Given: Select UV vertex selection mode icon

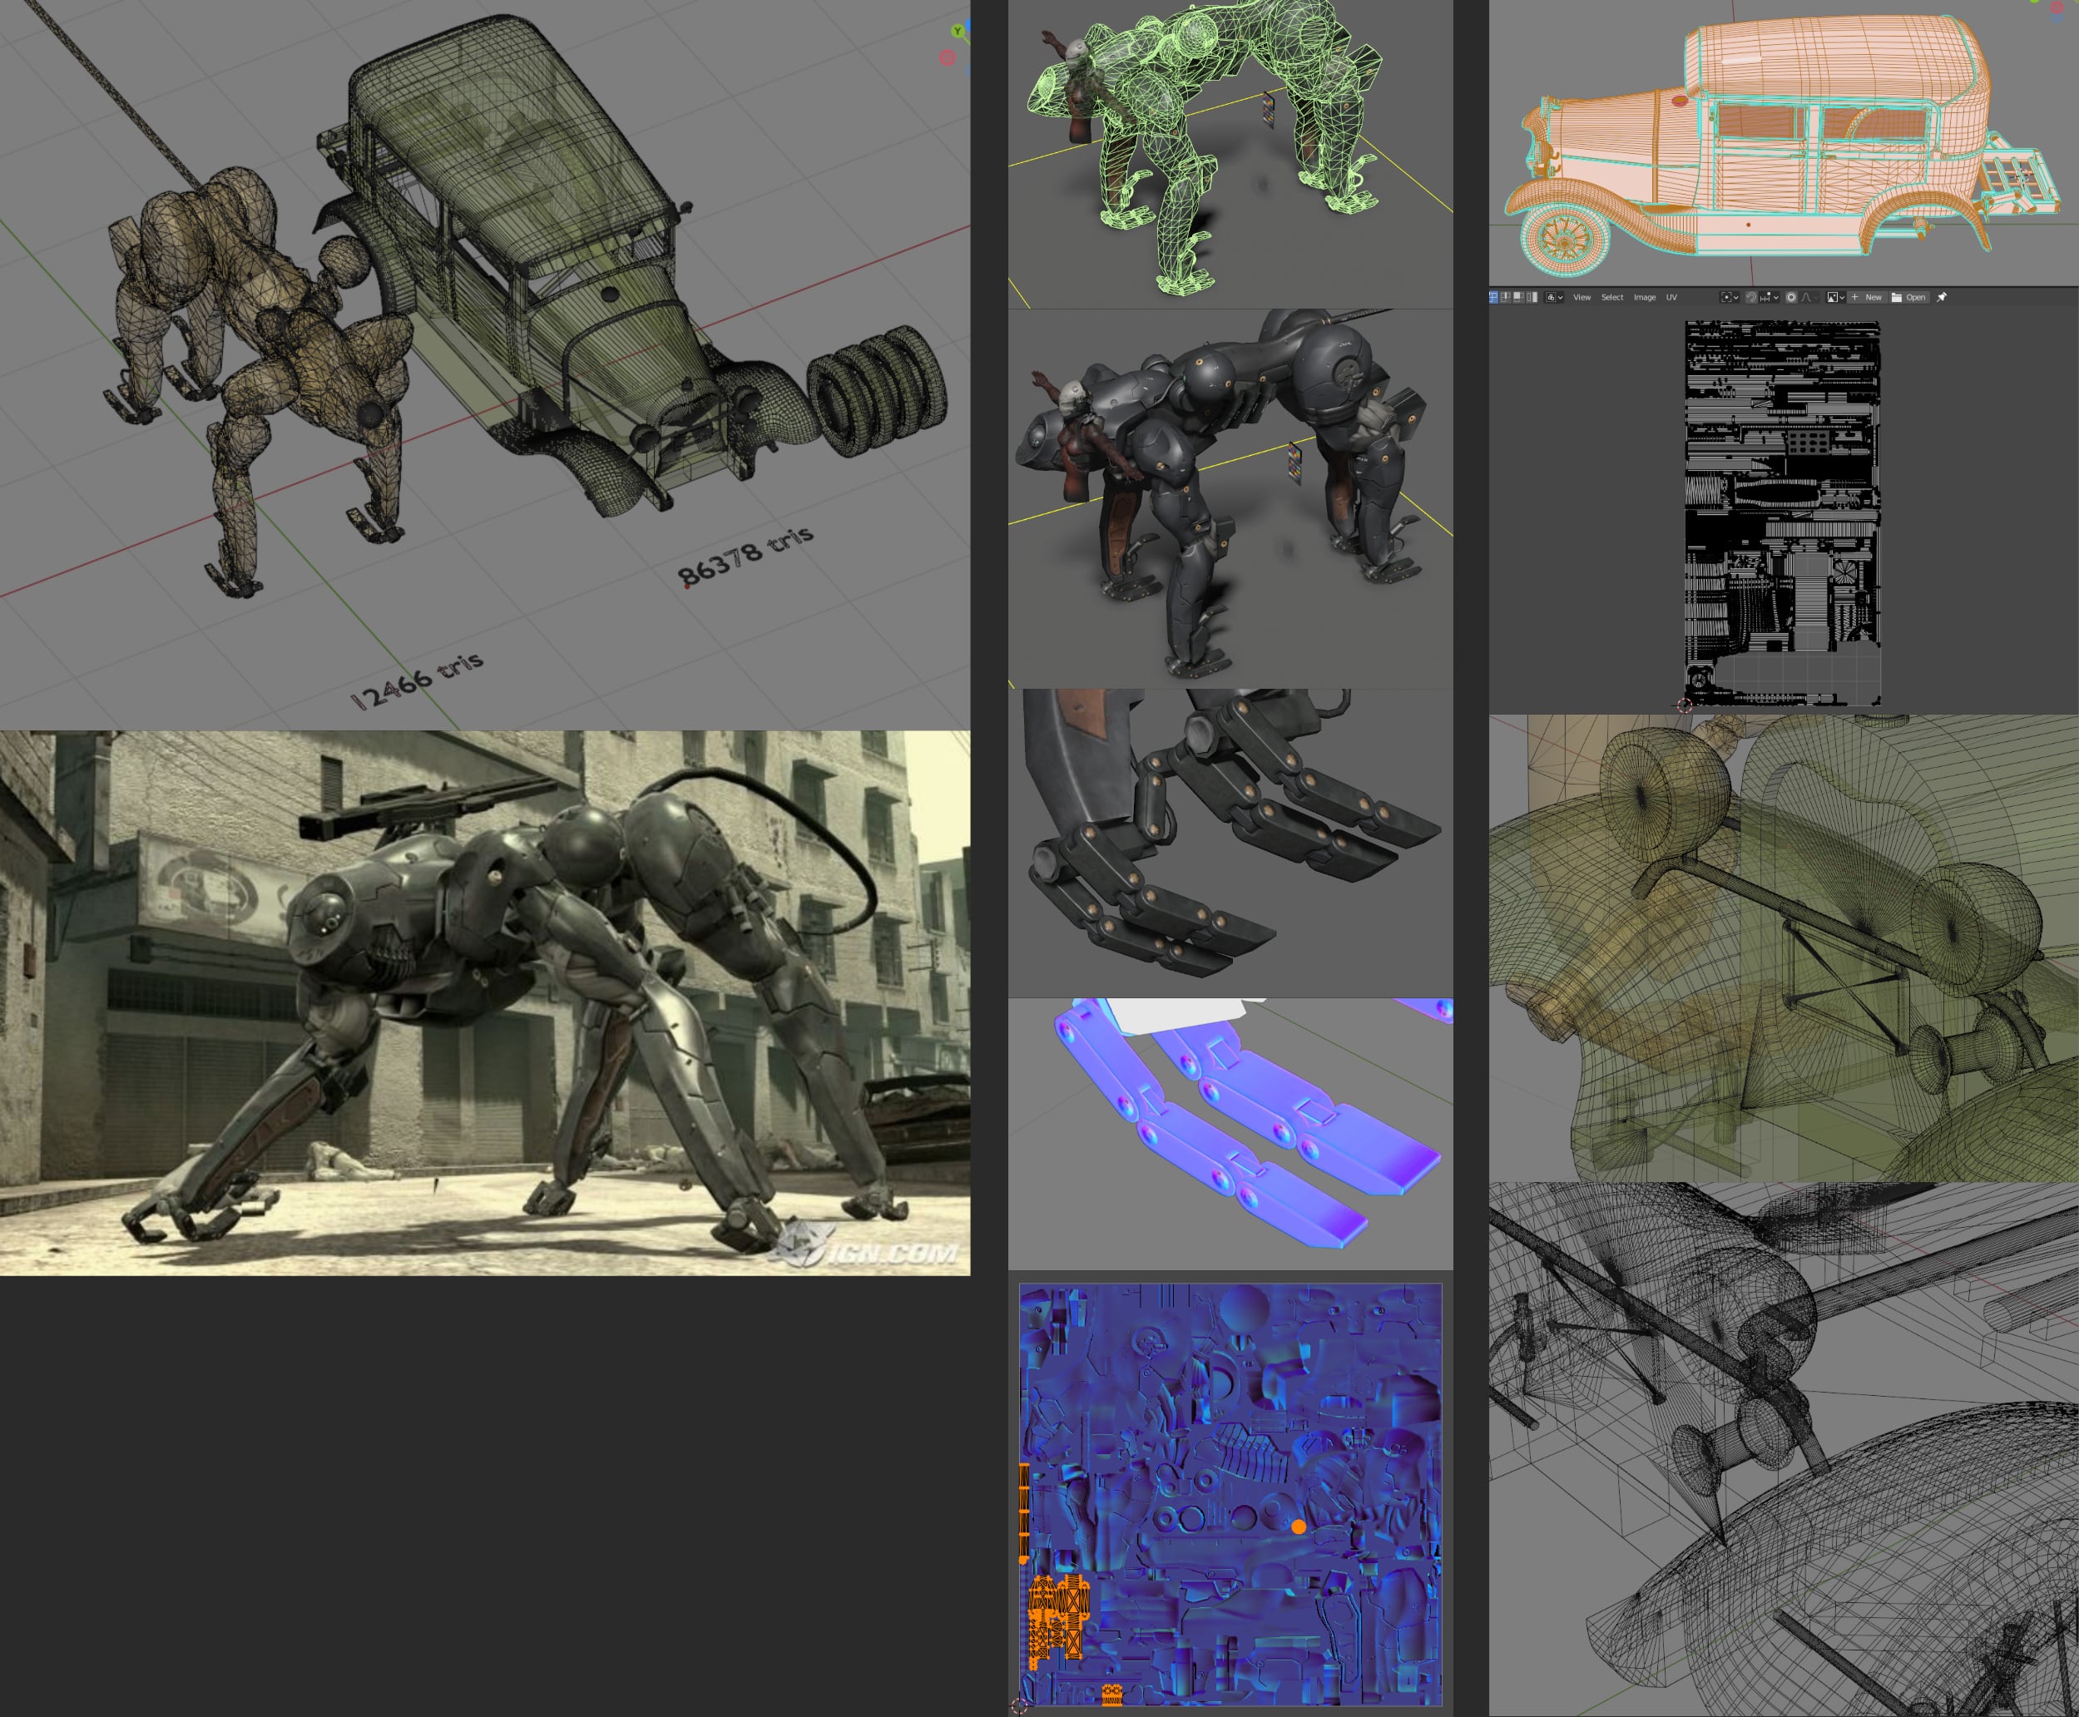Looking at the screenshot, I should 1493,298.
